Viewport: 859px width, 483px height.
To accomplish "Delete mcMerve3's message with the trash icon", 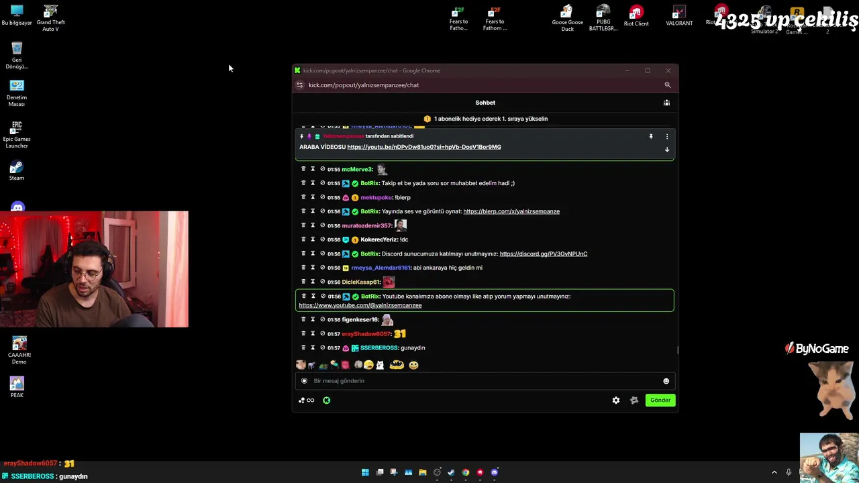I will point(303,169).
